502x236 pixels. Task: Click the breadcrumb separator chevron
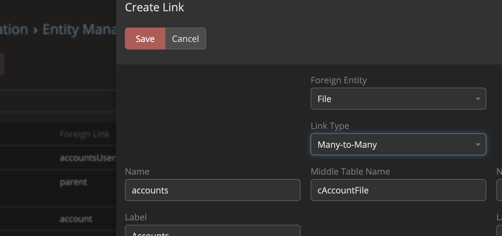[35, 30]
